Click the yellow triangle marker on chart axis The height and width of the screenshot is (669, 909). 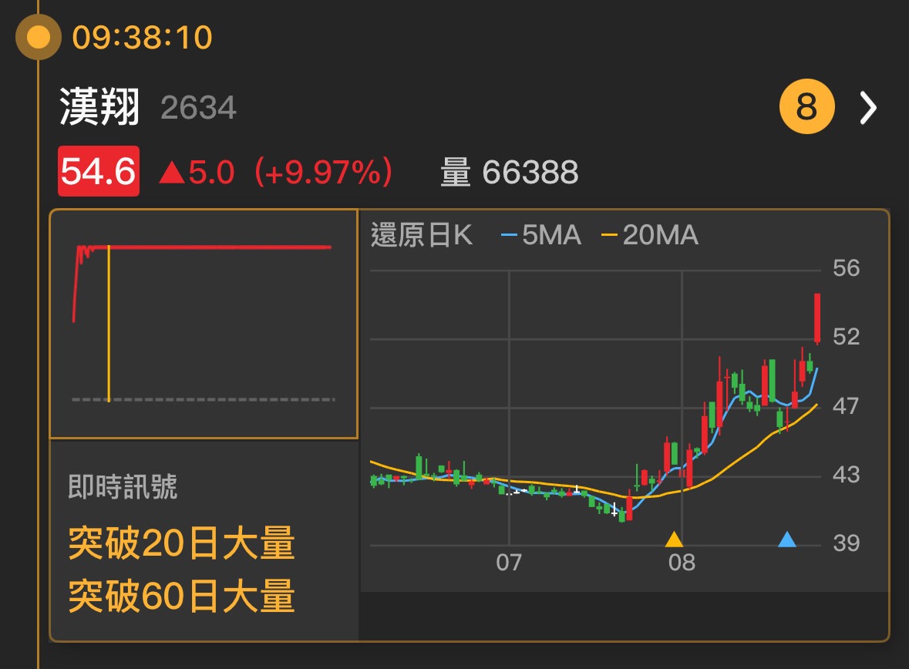pyautogui.click(x=674, y=540)
